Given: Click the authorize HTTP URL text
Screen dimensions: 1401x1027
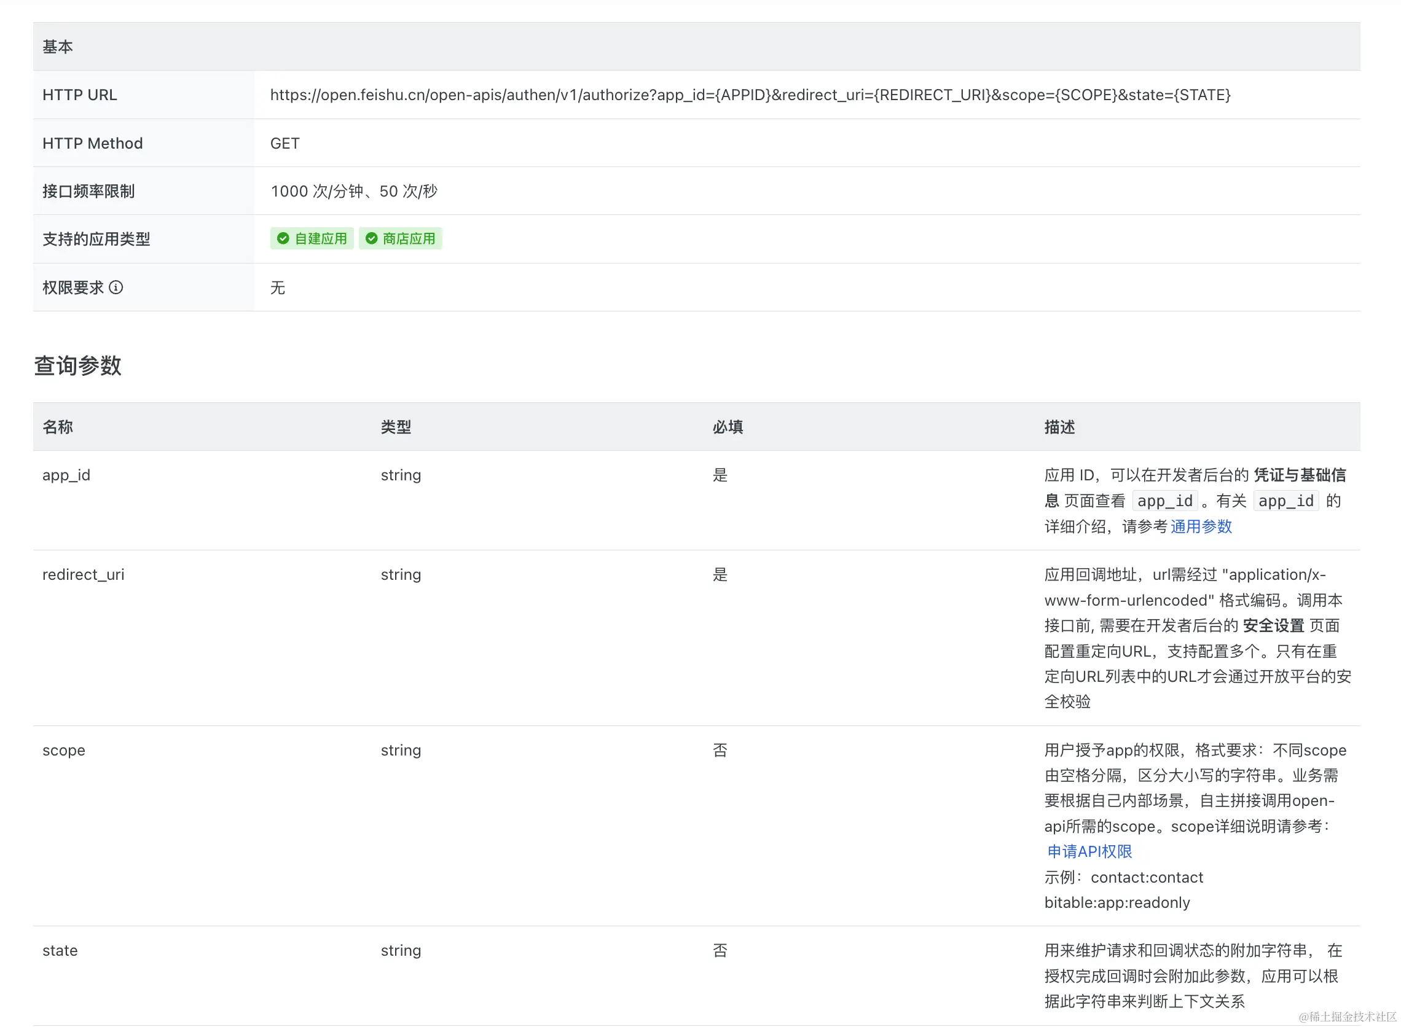Looking at the screenshot, I should click(749, 95).
